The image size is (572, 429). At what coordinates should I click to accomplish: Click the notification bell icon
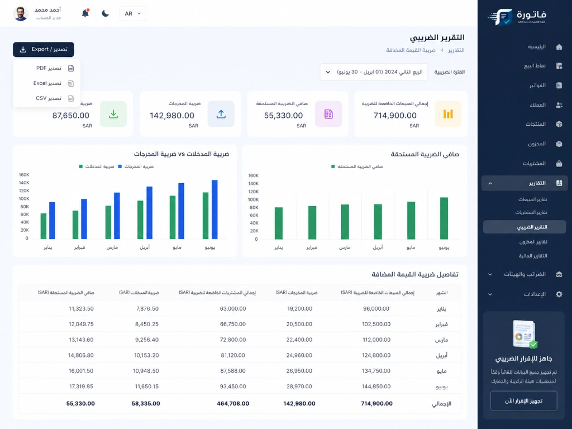85,13
